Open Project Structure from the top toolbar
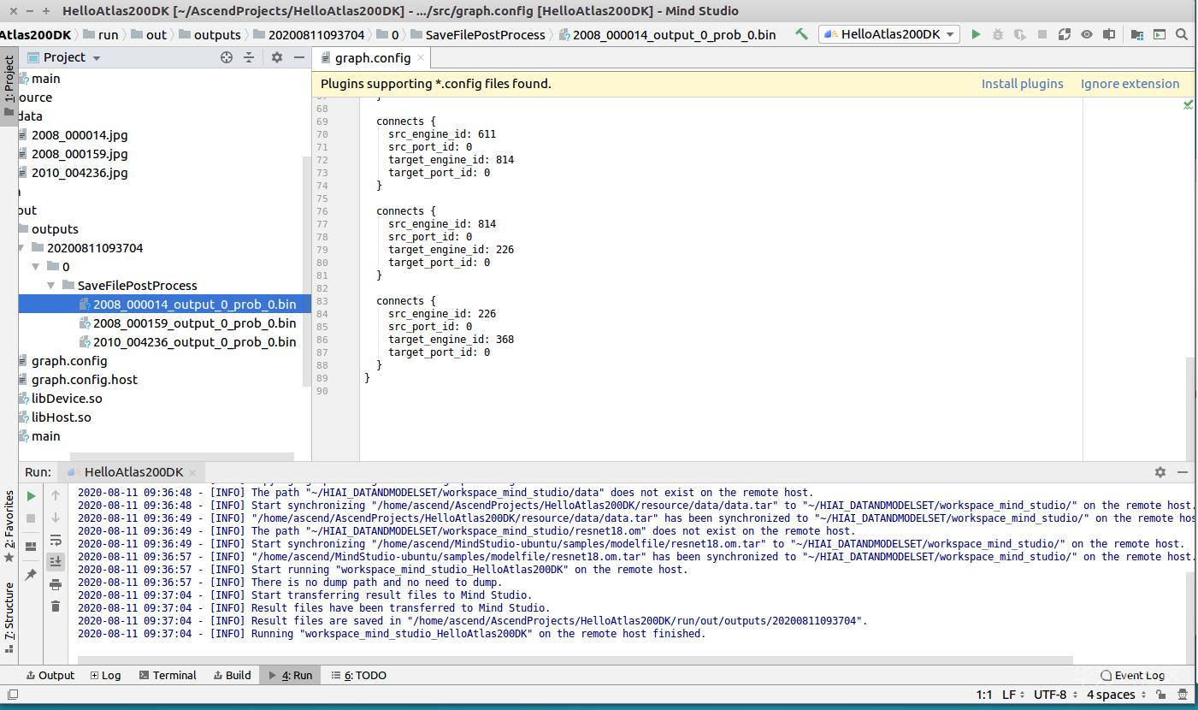The width and height of the screenshot is (1198, 710). pos(1136,34)
